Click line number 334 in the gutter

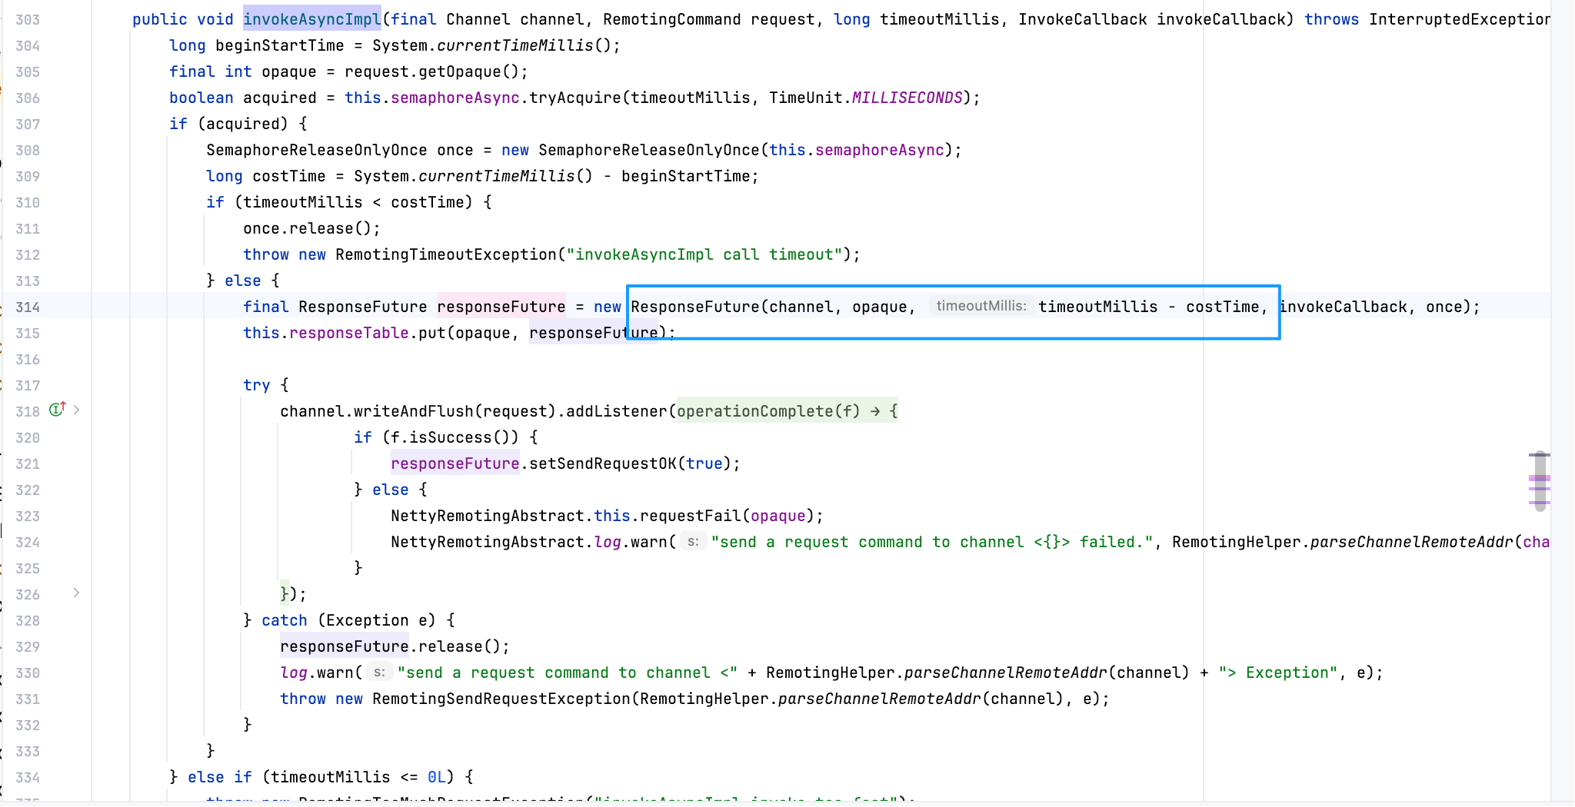(28, 778)
